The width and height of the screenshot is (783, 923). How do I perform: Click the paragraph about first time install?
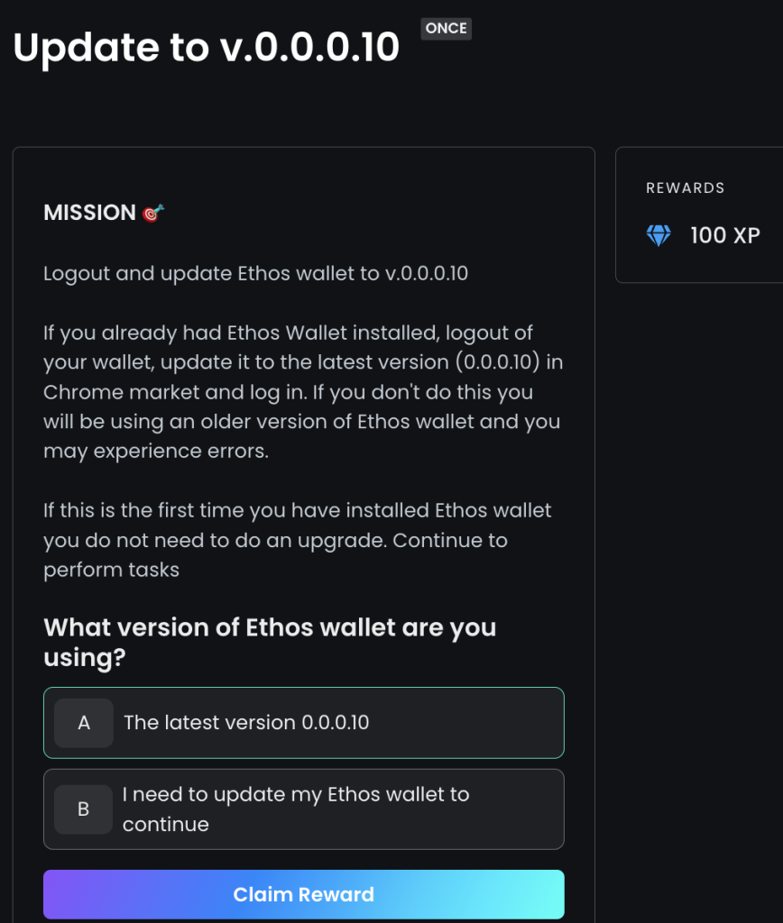(x=298, y=540)
